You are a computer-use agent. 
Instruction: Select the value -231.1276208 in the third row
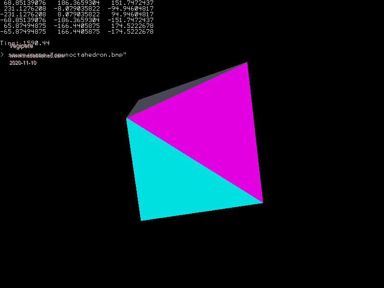click(23, 14)
